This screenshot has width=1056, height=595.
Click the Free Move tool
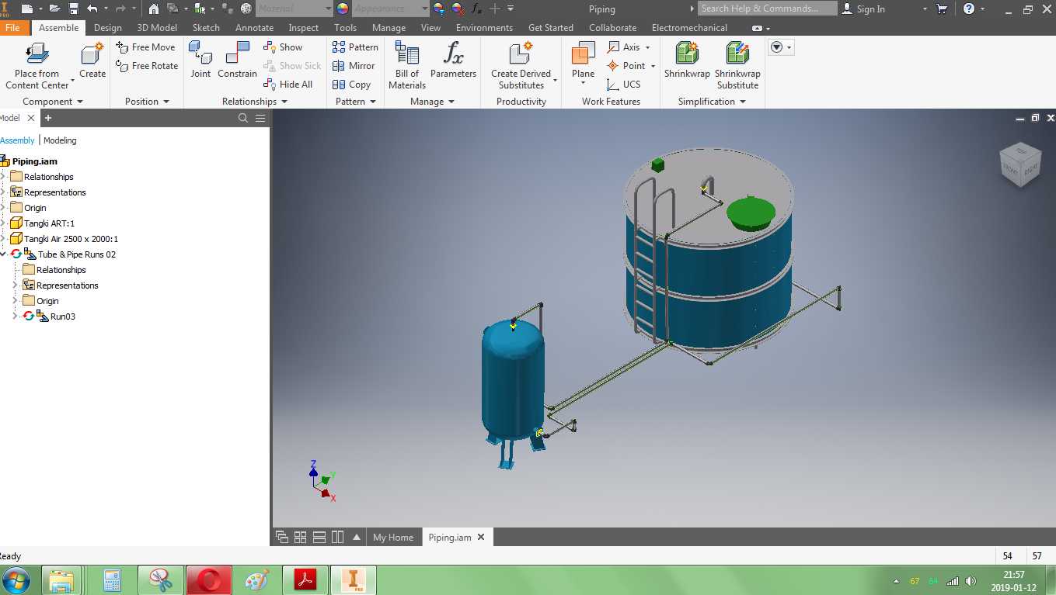coord(145,47)
